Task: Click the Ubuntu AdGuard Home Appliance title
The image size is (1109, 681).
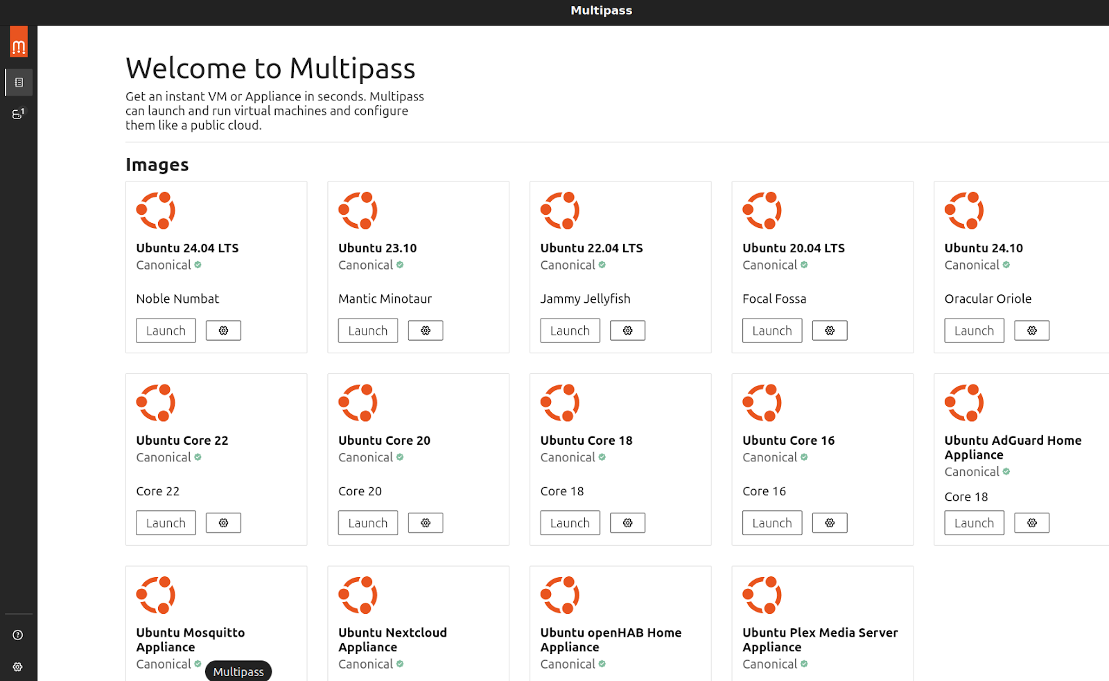Action: pyautogui.click(x=1013, y=448)
